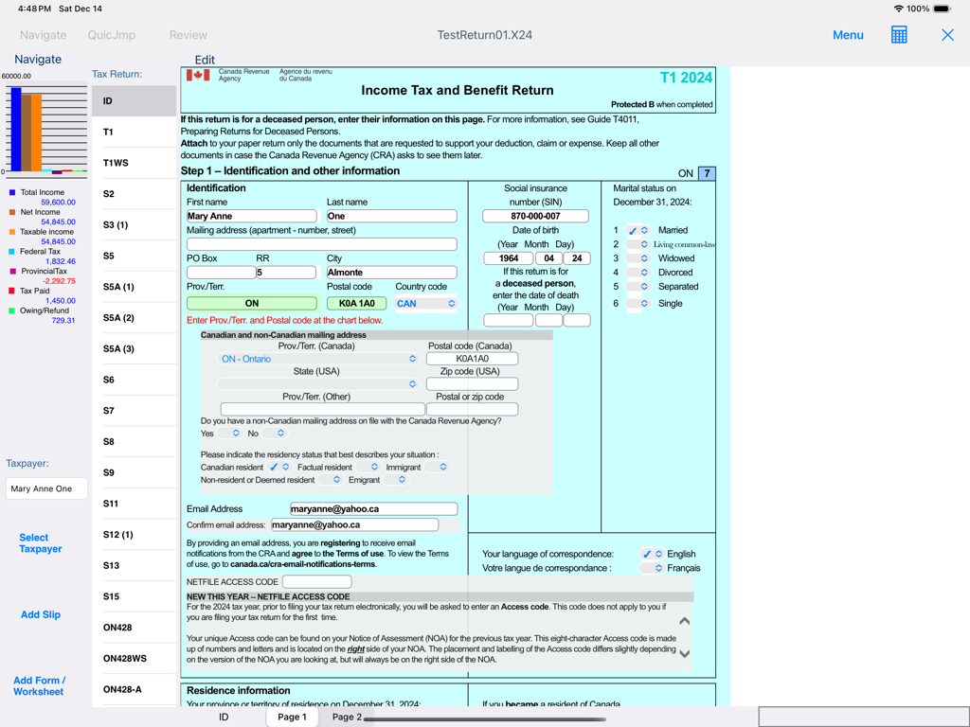Open the ID page from the Tax Return sidebar
Viewport: 970px width, 727px height.
pos(132,99)
